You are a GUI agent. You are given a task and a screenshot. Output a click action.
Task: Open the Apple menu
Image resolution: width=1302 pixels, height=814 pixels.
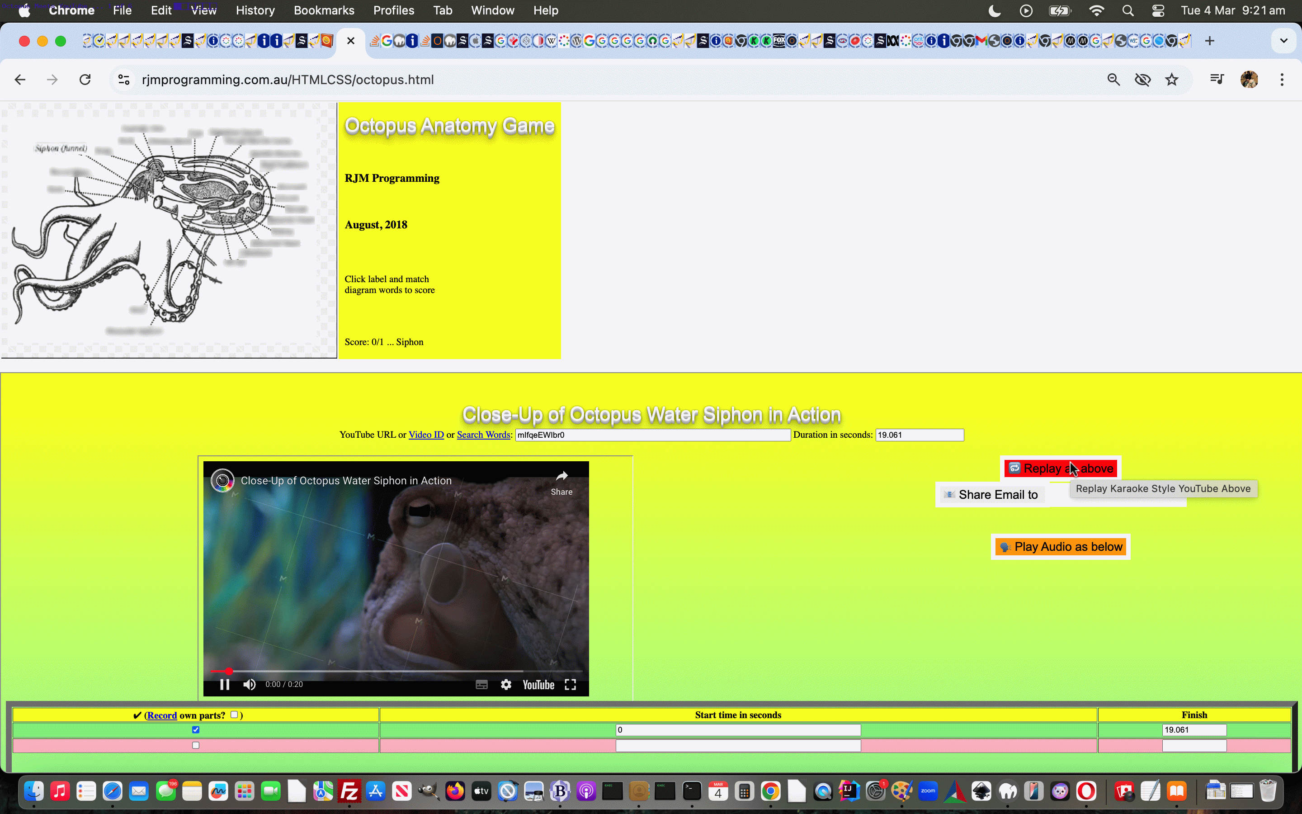coord(24,10)
